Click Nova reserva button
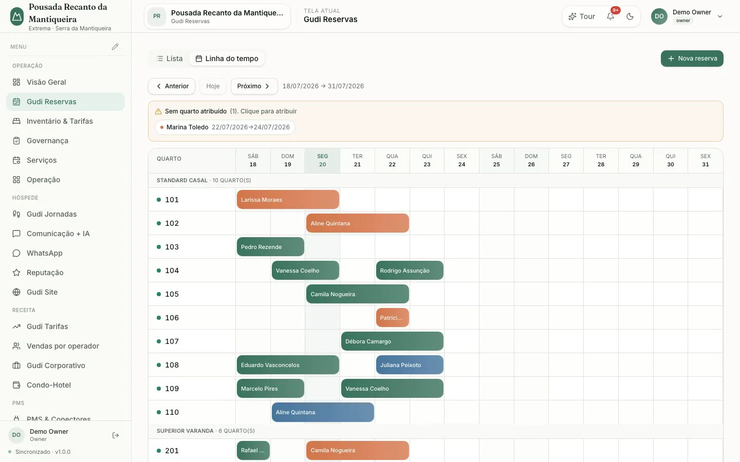 pos(692,59)
